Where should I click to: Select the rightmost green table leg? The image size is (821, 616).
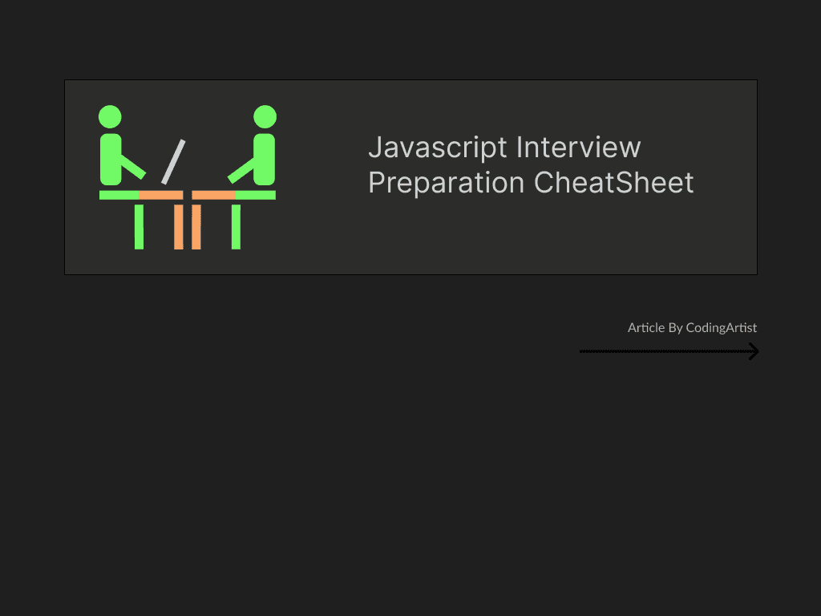[x=236, y=226]
